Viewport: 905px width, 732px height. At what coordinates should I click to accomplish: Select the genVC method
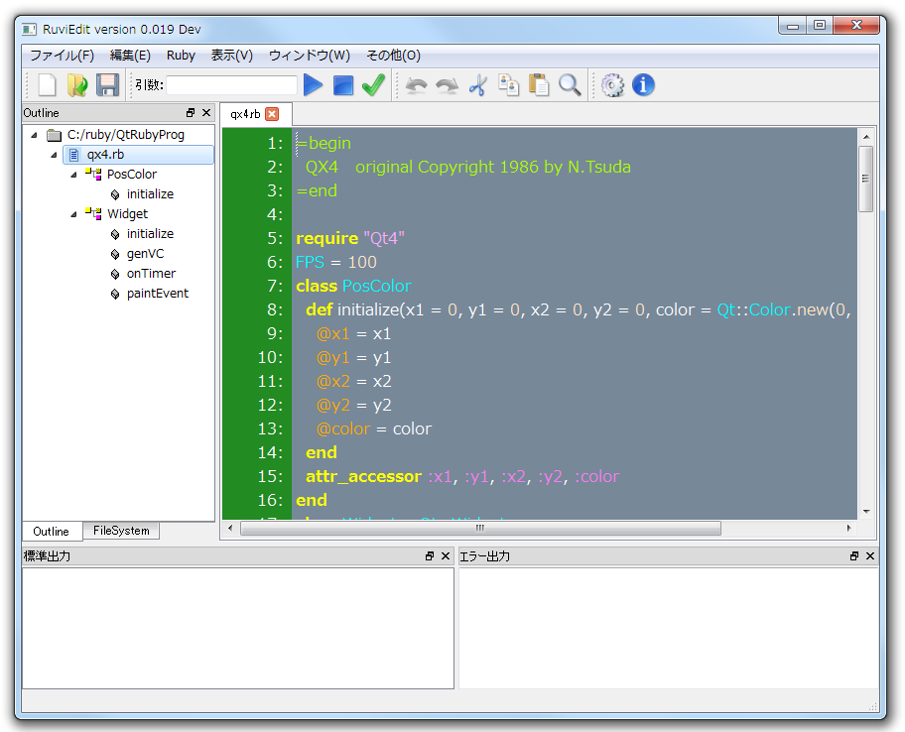[x=145, y=254]
